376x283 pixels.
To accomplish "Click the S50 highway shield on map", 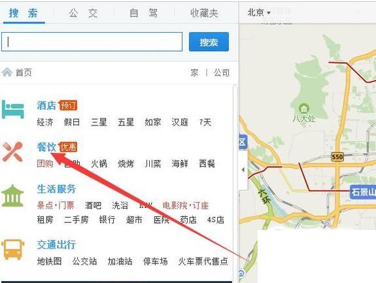I will 337,157.
